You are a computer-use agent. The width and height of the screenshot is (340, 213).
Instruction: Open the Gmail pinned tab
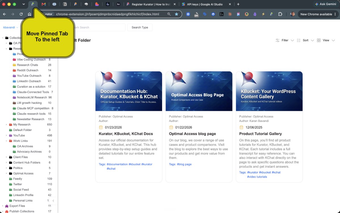tap(43, 4)
